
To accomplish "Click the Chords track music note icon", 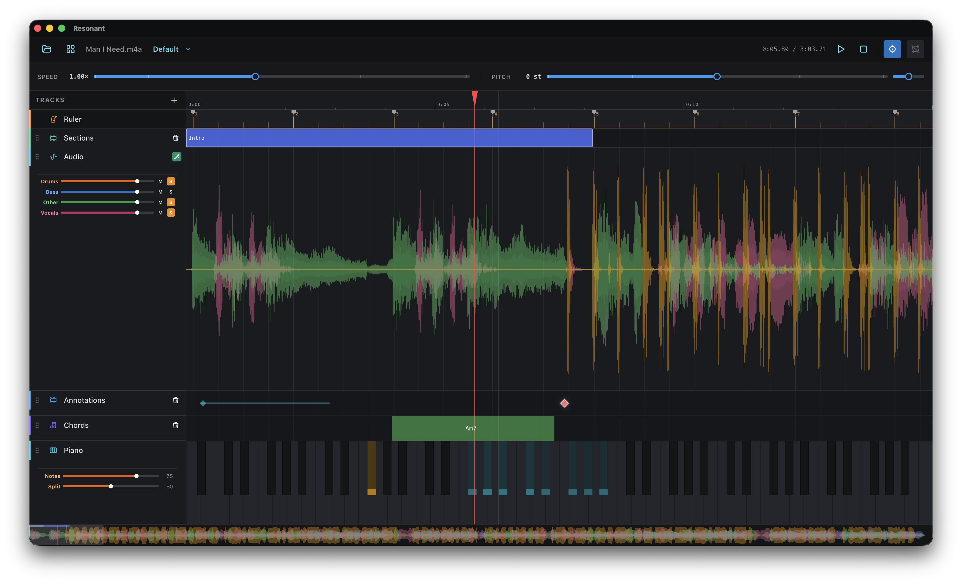I will coord(54,425).
